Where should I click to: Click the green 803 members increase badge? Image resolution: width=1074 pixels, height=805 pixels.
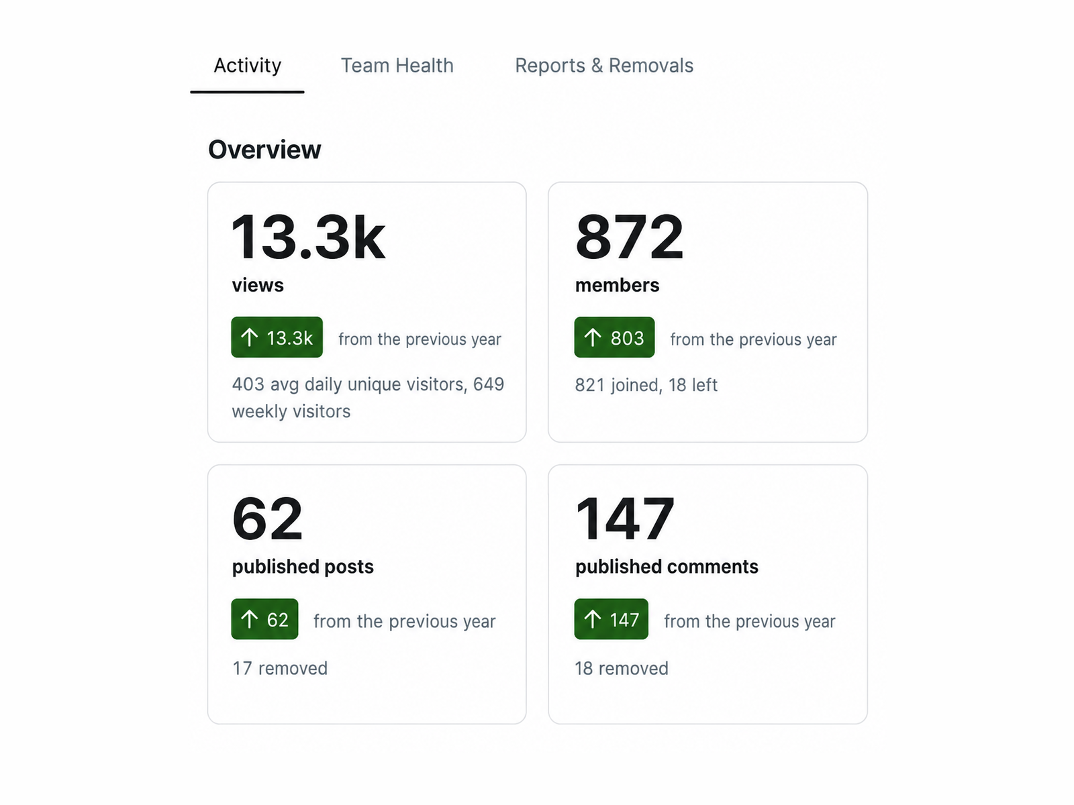click(614, 337)
